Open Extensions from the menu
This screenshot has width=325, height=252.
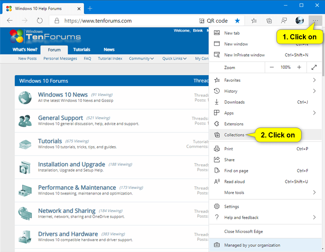coord(265,124)
